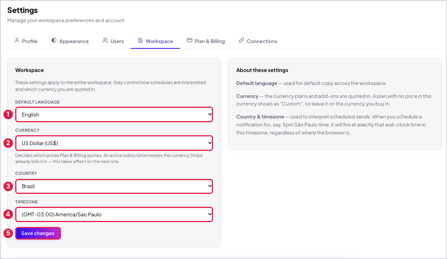Switch to the Workspace tab

pyautogui.click(x=155, y=41)
